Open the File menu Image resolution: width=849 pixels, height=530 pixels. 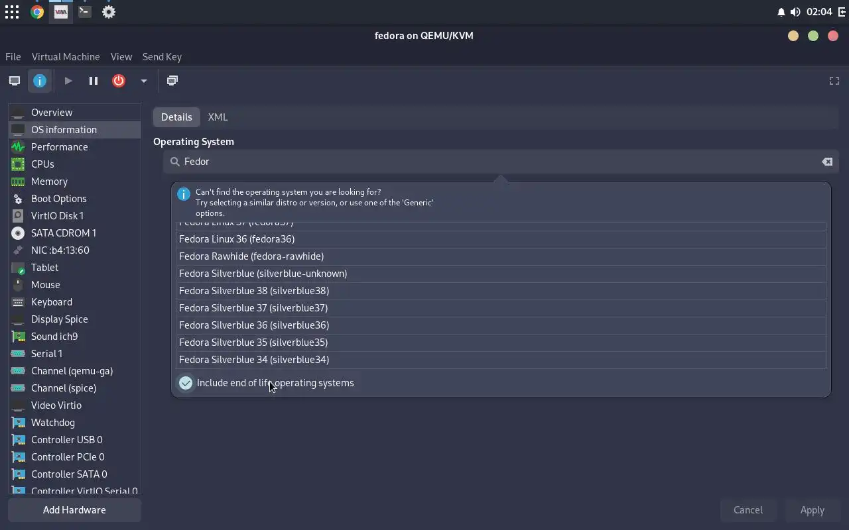coord(13,57)
